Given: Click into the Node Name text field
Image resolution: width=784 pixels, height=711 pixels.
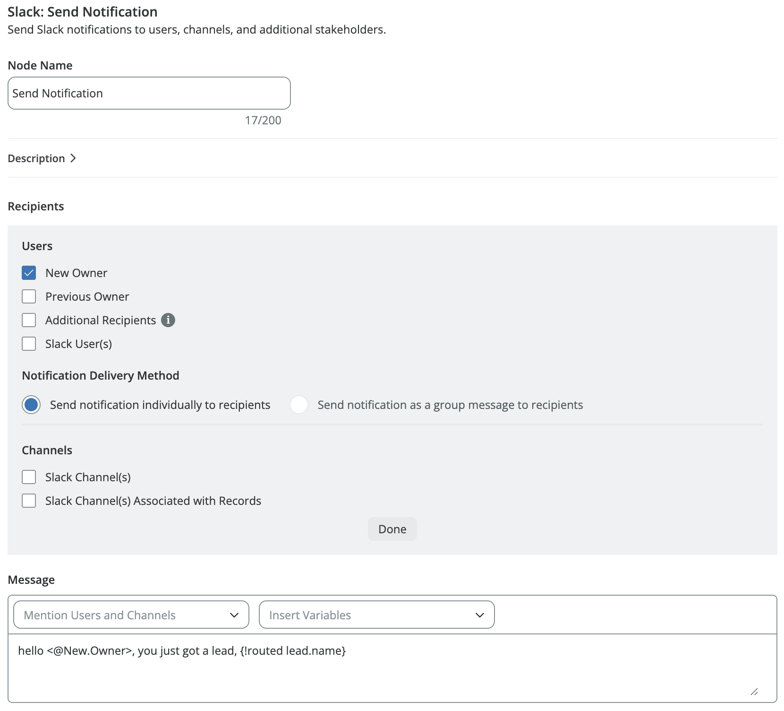Looking at the screenshot, I should click(149, 93).
